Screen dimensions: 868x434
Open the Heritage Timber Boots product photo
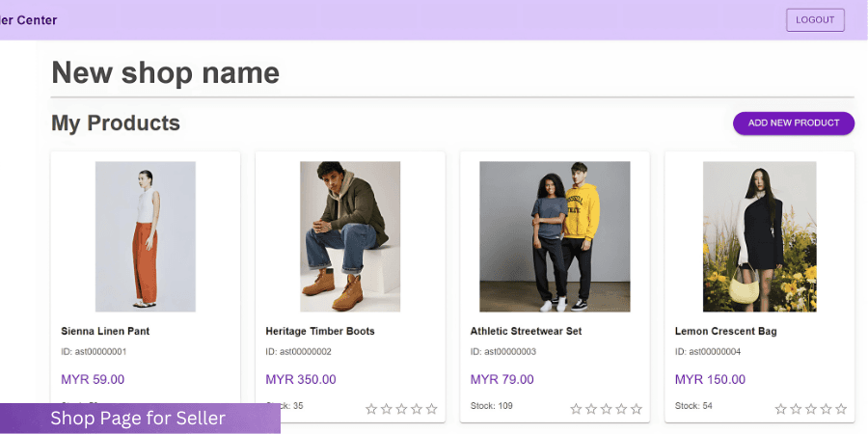pyautogui.click(x=350, y=236)
